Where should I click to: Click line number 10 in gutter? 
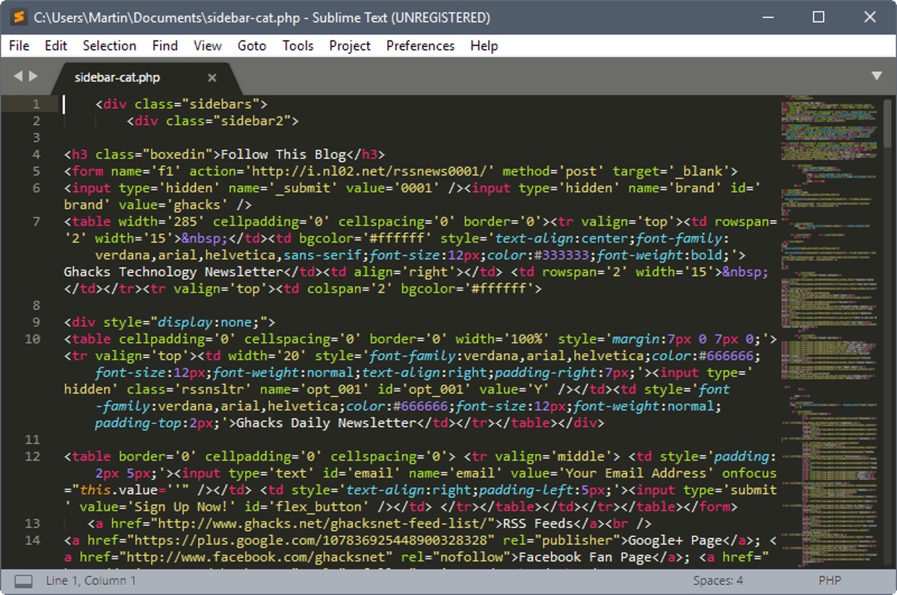click(x=33, y=339)
